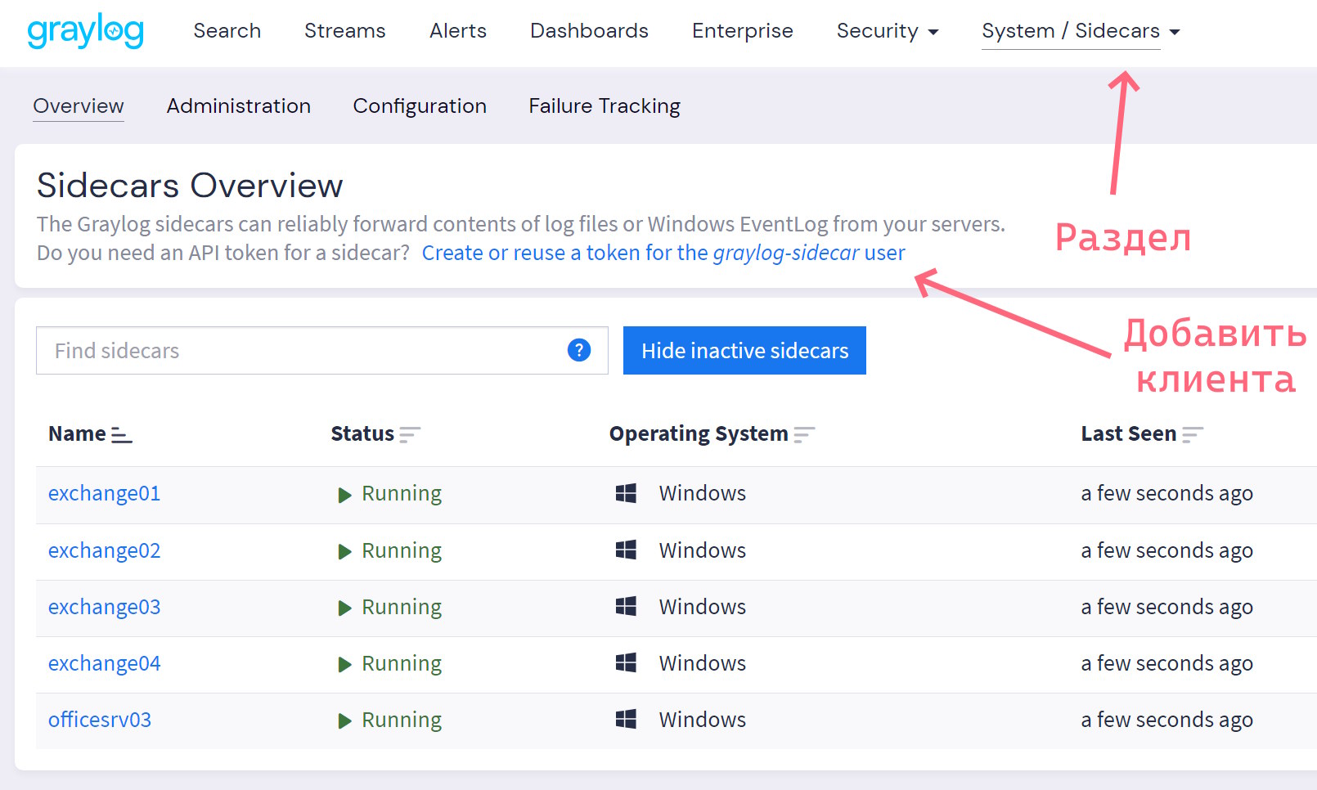The width and height of the screenshot is (1317, 790).
Task: Click Running status text for exchange01
Action: click(x=402, y=493)
